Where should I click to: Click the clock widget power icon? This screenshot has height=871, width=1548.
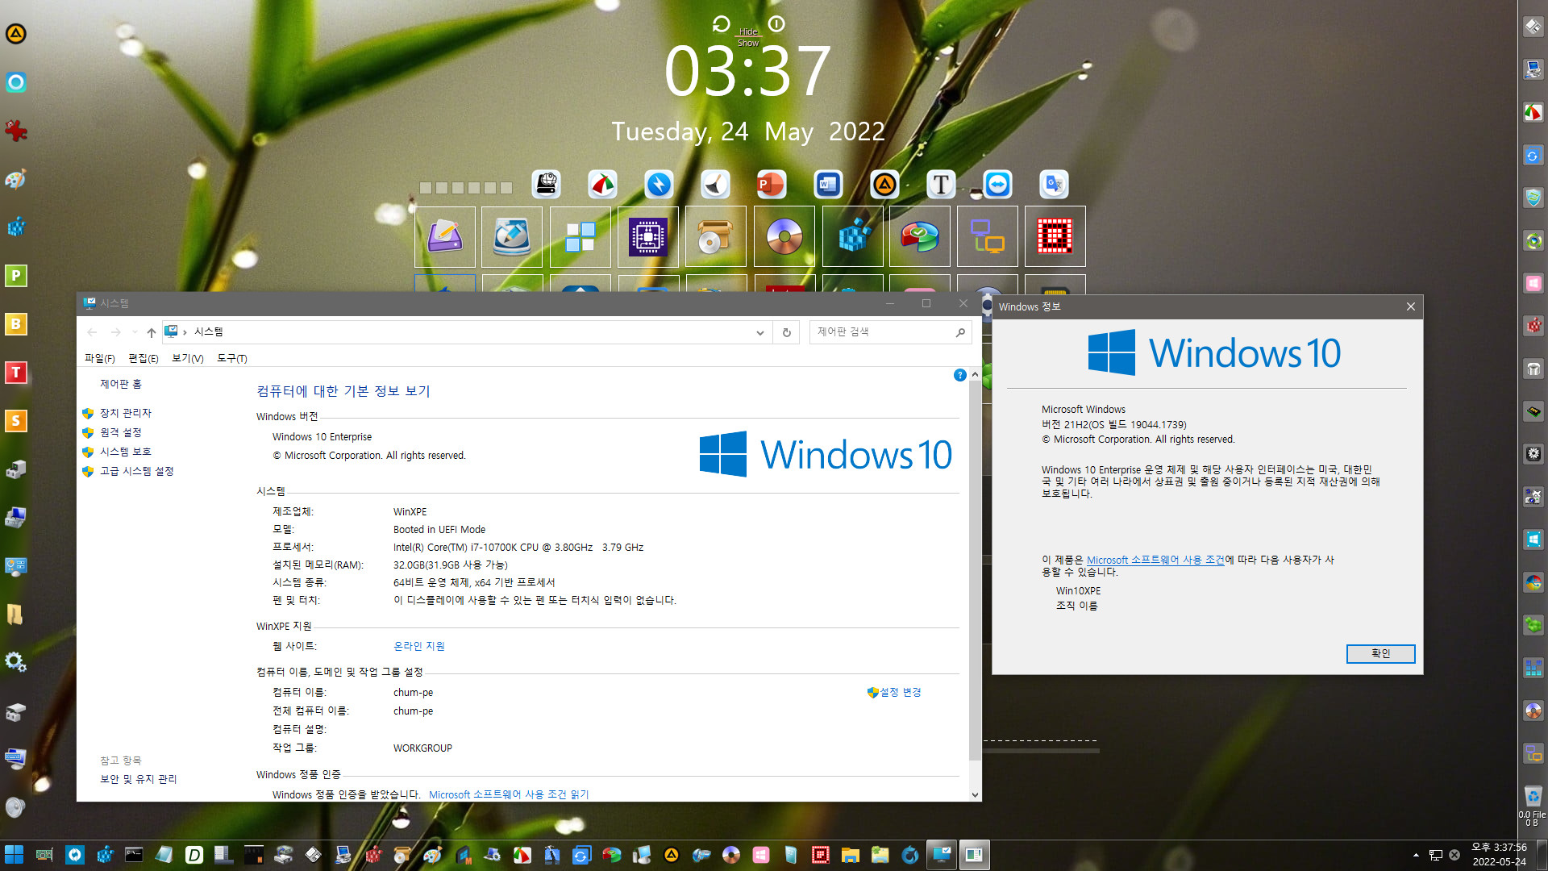pyautogui.click(x=776, y=24)
